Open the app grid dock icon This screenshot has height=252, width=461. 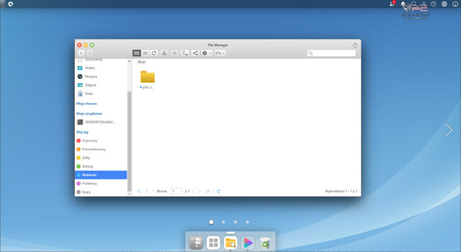click(213, 242)
